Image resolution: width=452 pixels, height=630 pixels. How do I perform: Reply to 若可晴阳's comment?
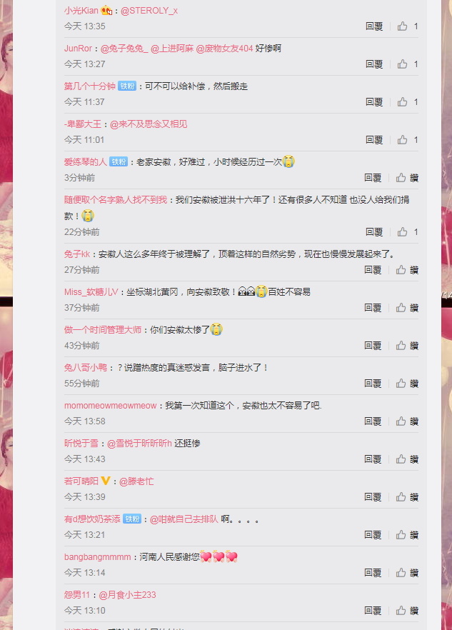(373, 497)
